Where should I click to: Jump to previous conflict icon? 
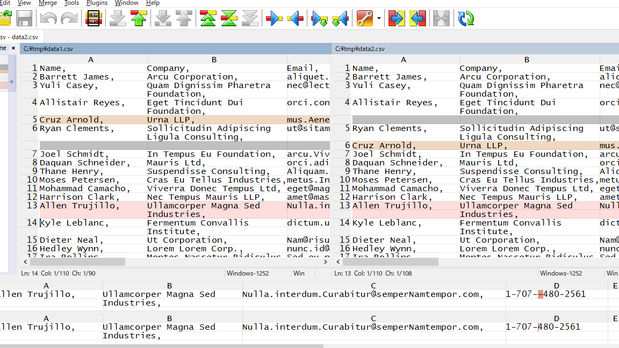pos(184,19)
